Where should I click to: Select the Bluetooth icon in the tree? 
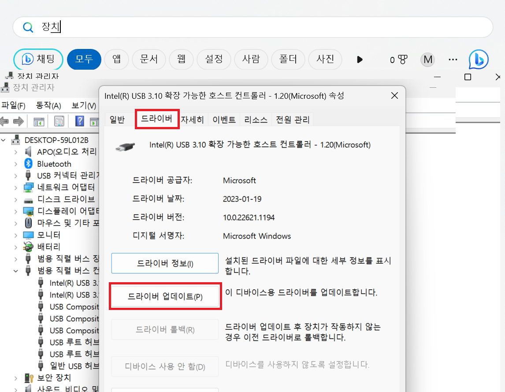(x=28, y=164)
